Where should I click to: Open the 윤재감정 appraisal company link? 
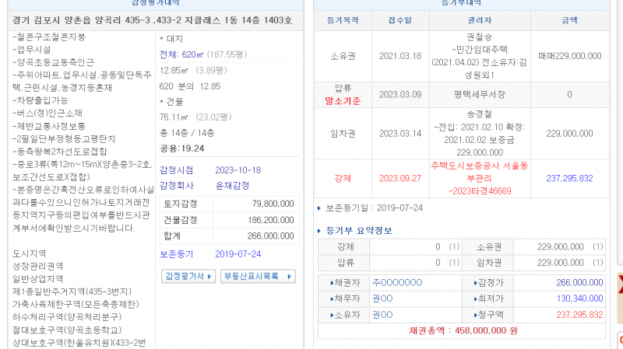pyautogui.click(x=234, y=186)
